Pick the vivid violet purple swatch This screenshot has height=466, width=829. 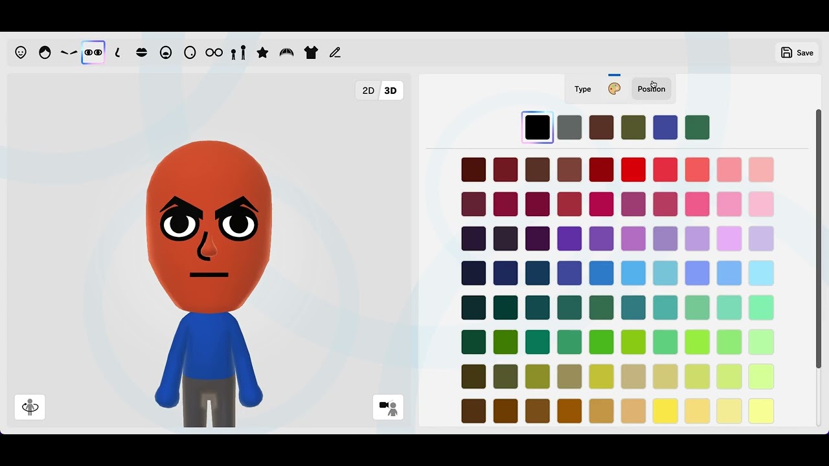coord(569,239)
